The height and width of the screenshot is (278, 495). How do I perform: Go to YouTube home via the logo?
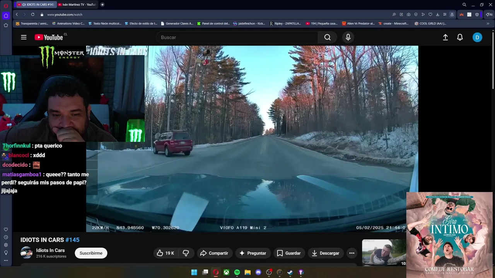pyautogui.click(x=49, y=37)
